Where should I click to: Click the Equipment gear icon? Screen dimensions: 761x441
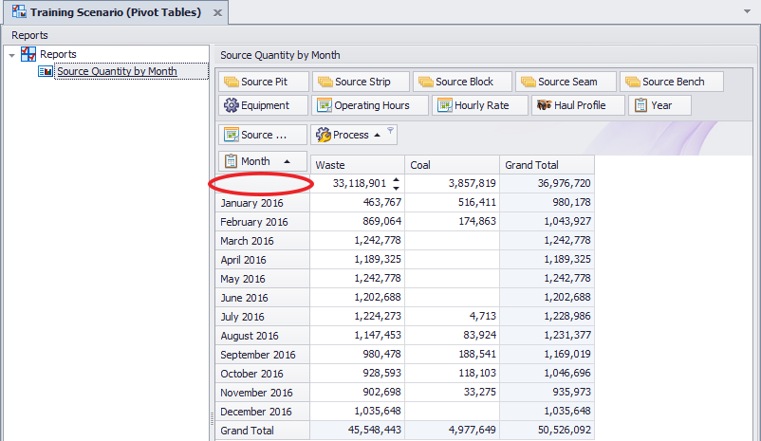coord(231,105)
